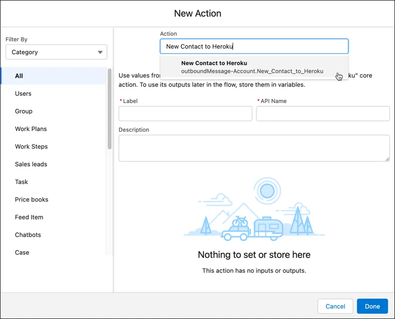Choose the Work Steps category
This screenshot has width=395, height=319.
[54, 146]
